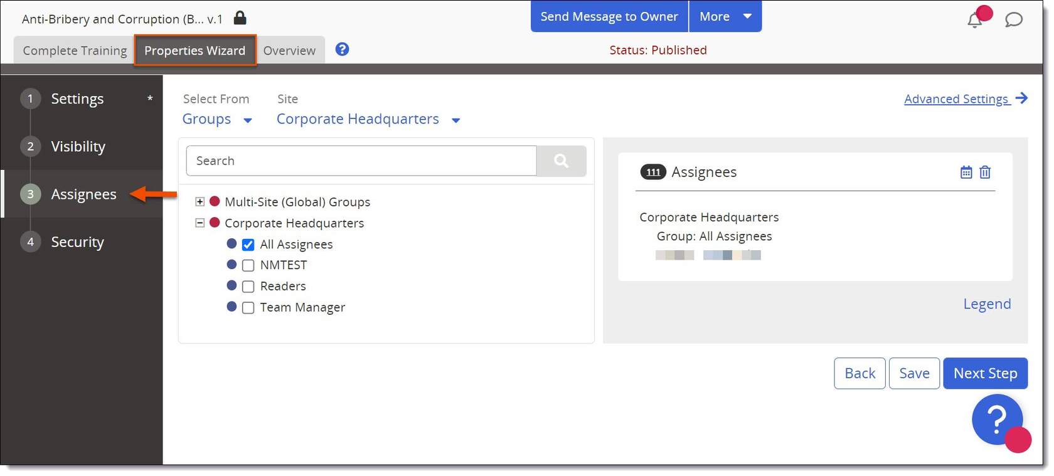This screenshot has width=1054, height=476.
Task: Open the Advanced Settings link
Action: pyautogui.click(x=957, y=98)
